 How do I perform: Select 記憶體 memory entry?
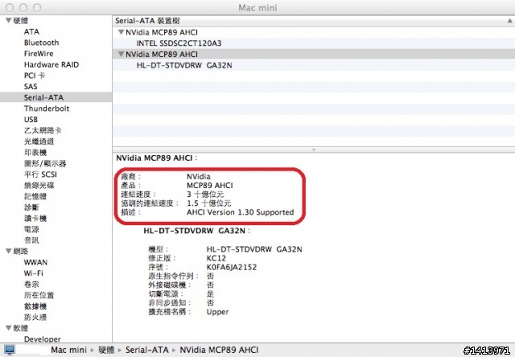tap(35, 196)
